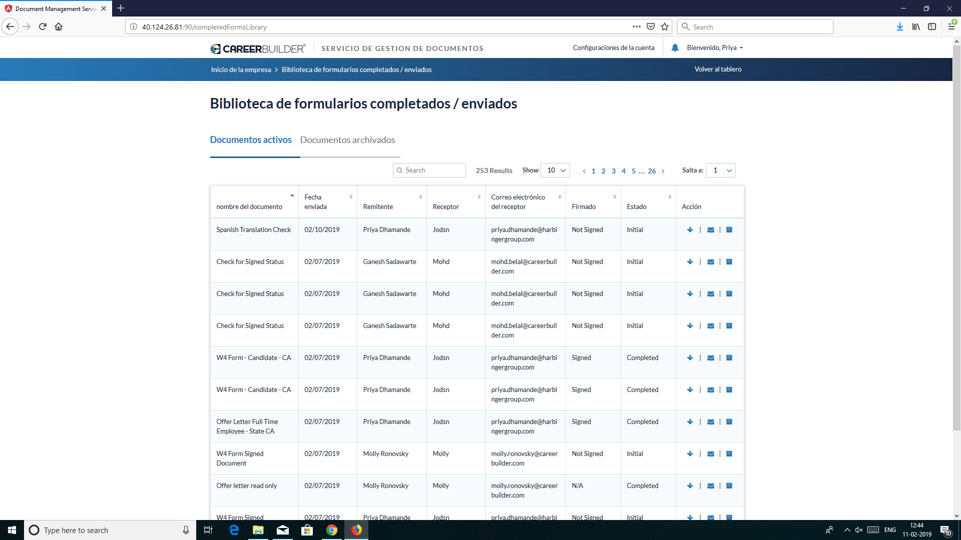Viewport: 961px width, 540px height.
Task: Bookmark this page with star icon
Action: [665, 27]
